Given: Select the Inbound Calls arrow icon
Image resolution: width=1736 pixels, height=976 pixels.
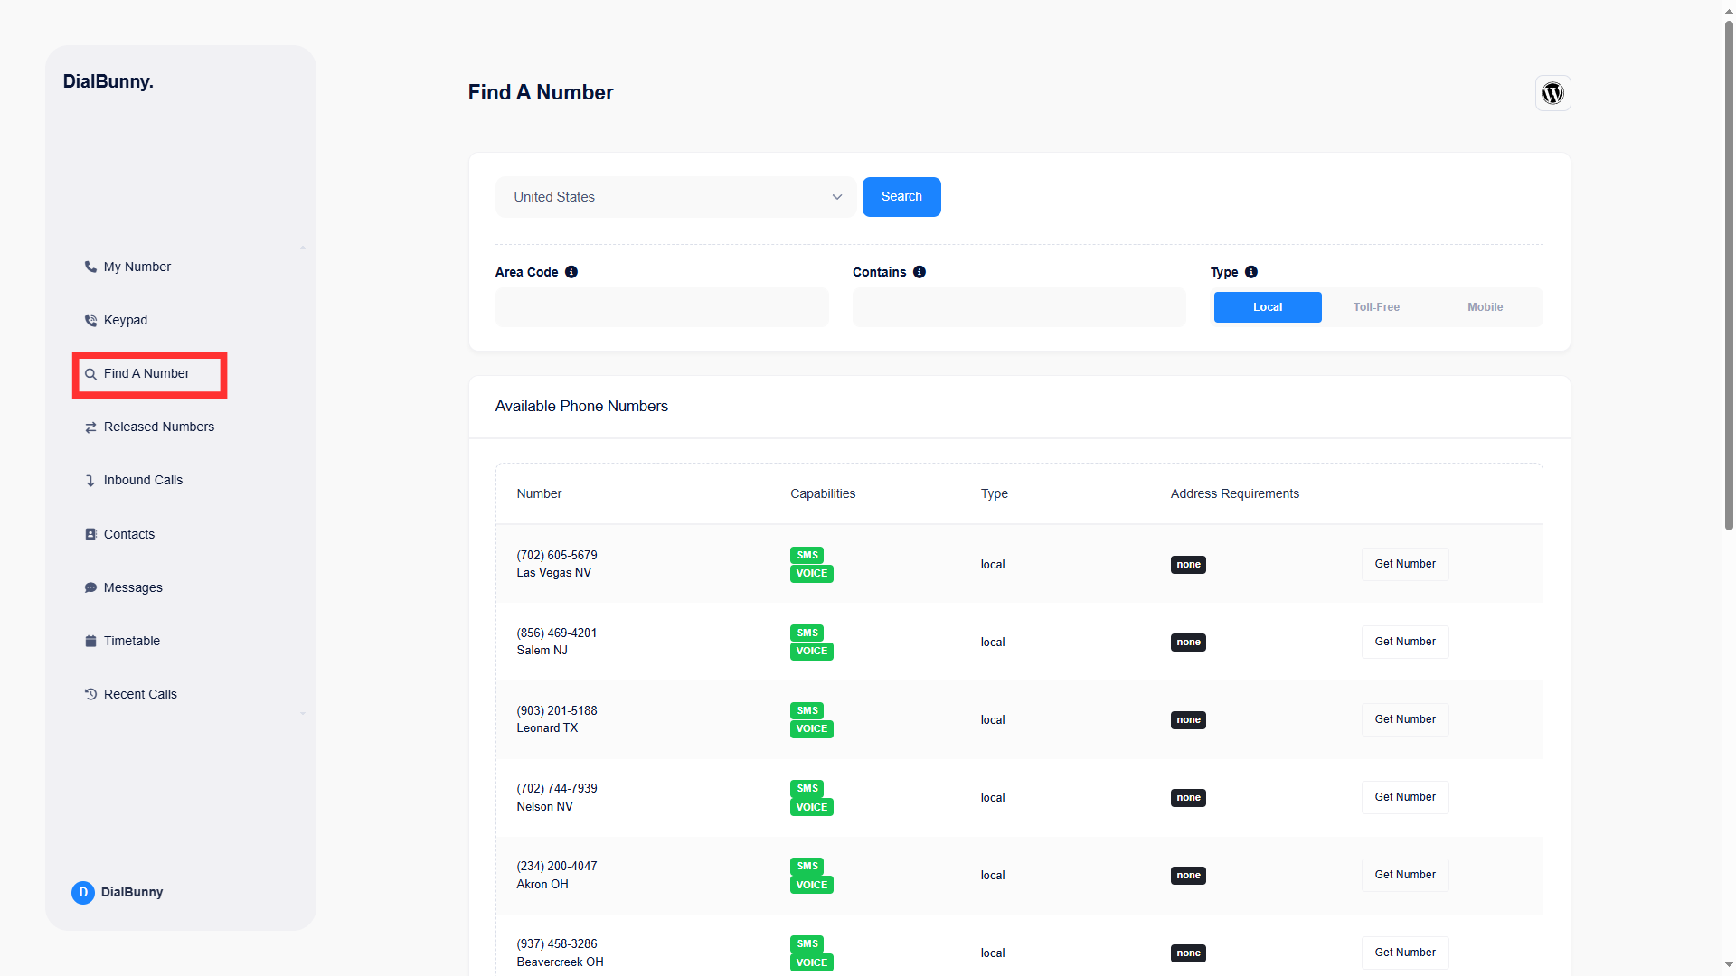Looking at the screenshot, I should click(90, 480).
